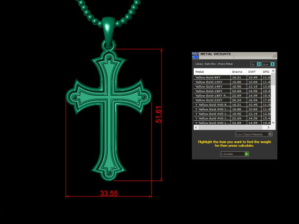Click the Calculate button
299x224 pixels.
[235, 154]
